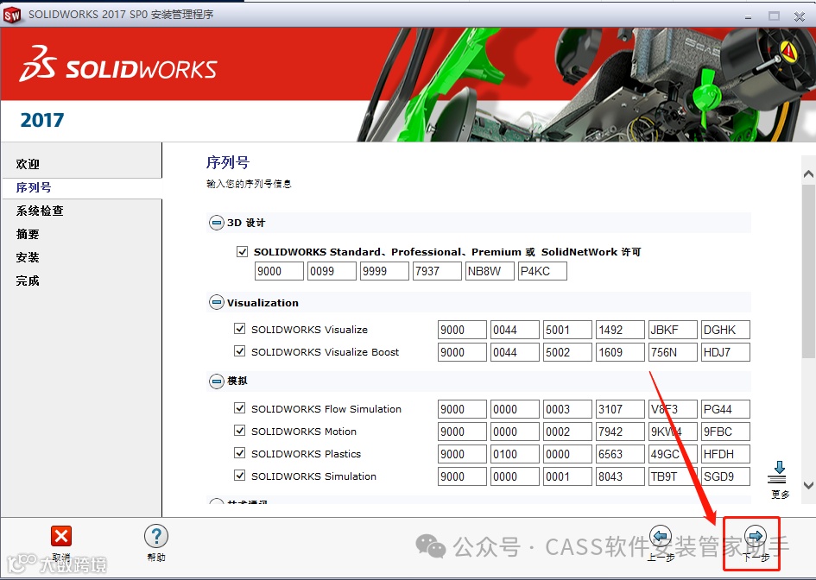Click Simulation serial field 8043
The image size is (816, 580).
coord(620,476)
